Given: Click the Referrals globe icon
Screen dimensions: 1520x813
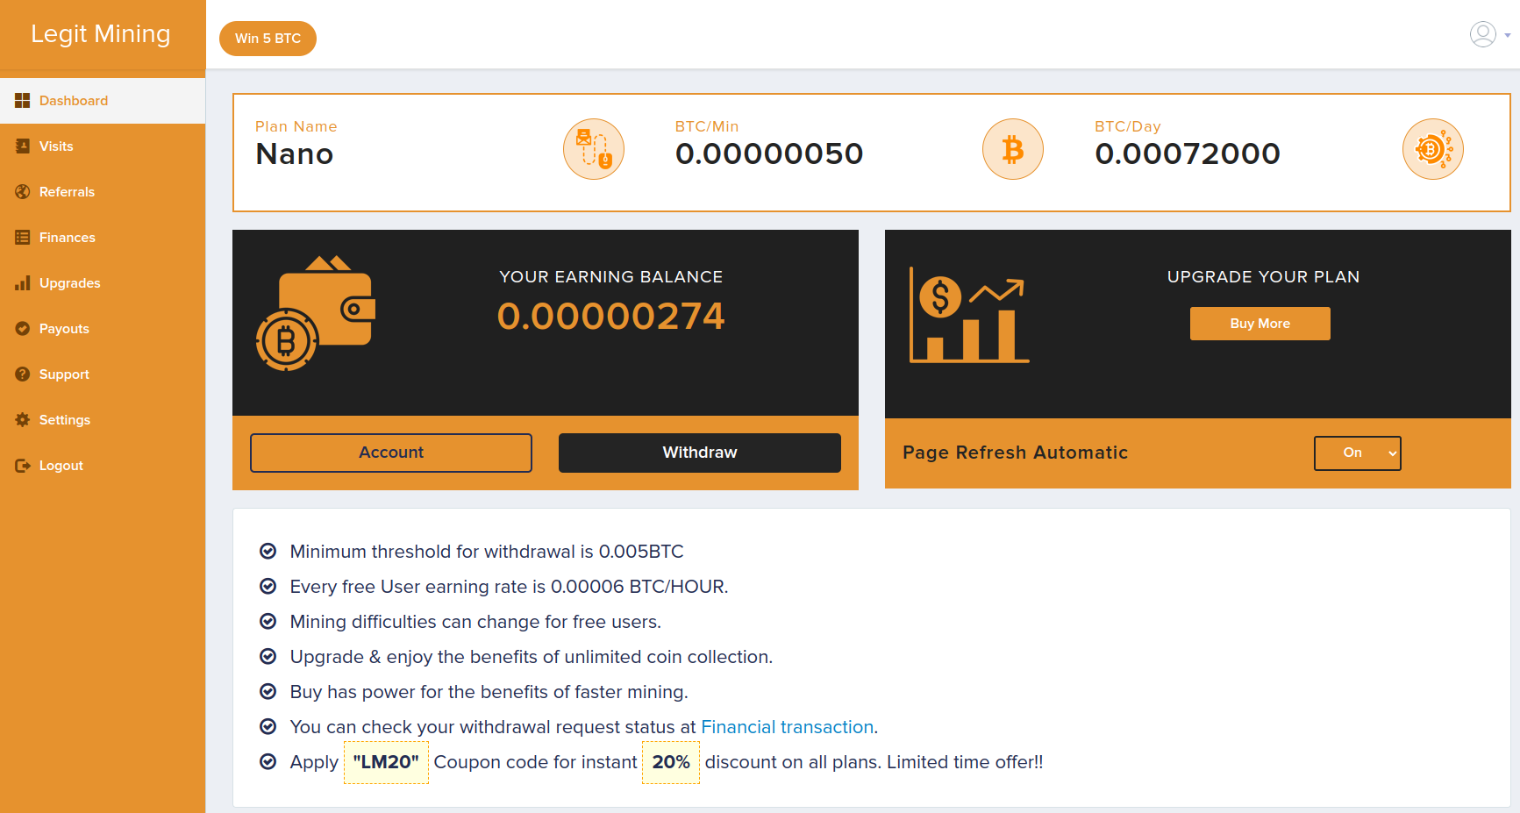Looking at the screenshot, I should coord(23,192).
